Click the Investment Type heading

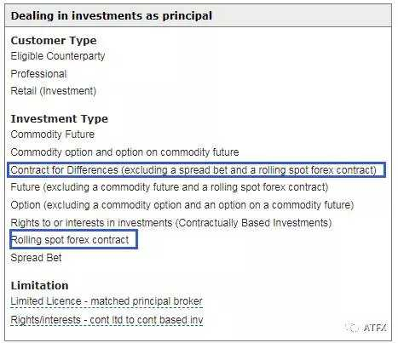[60, 118]
